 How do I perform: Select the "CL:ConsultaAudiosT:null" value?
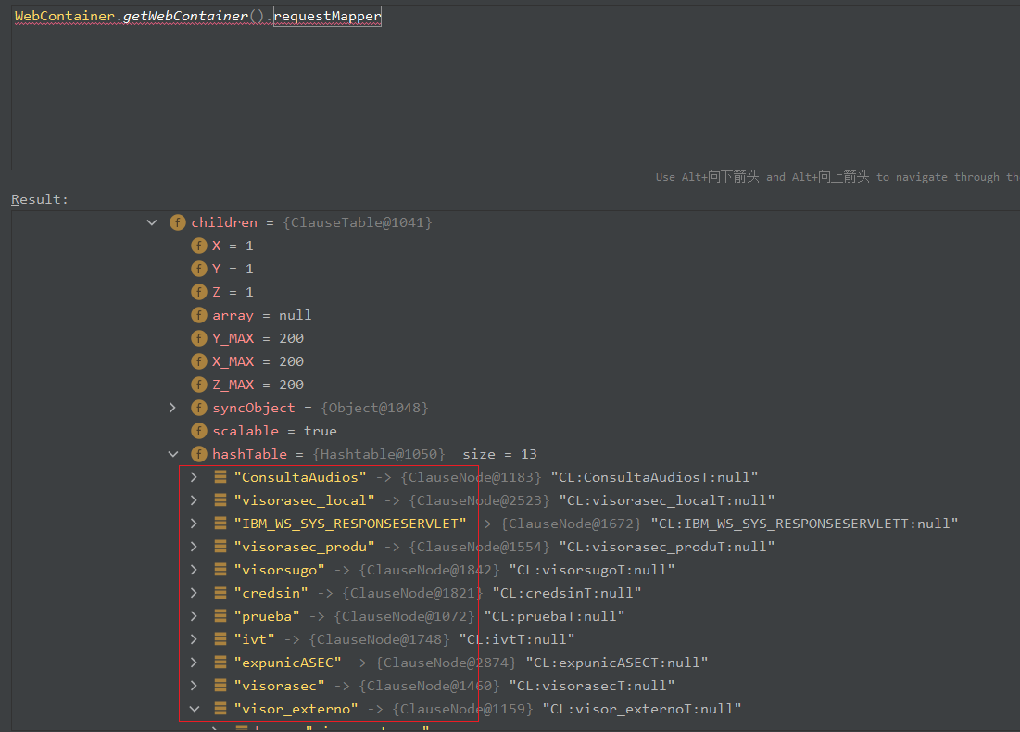click(x=654, y=477)
